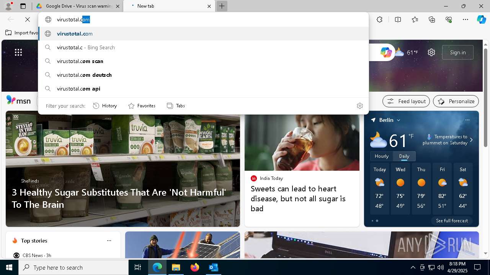This screenshot has width=490, height=275.
Task: Advance the weather alert with right chevron
Action: [x=471, y=140]
